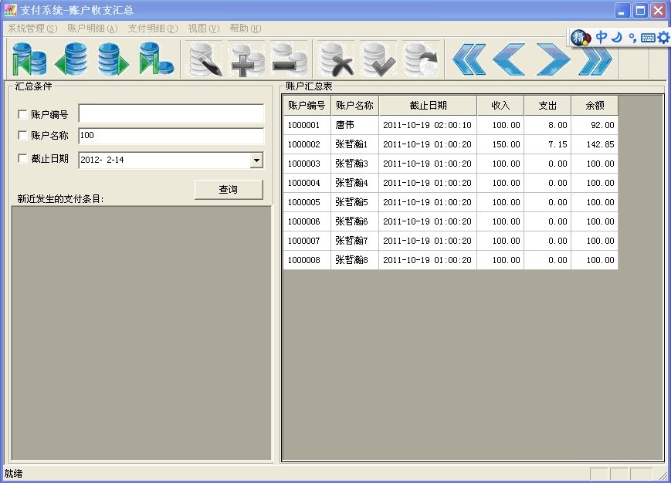Open the 支付明细 menu
This screenshot has height=483, width=671.
[x=152, y=29]
